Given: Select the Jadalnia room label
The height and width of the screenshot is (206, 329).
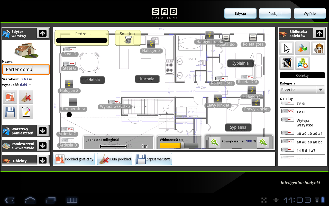Looking at the screenshot, I should tap(93, 80).
